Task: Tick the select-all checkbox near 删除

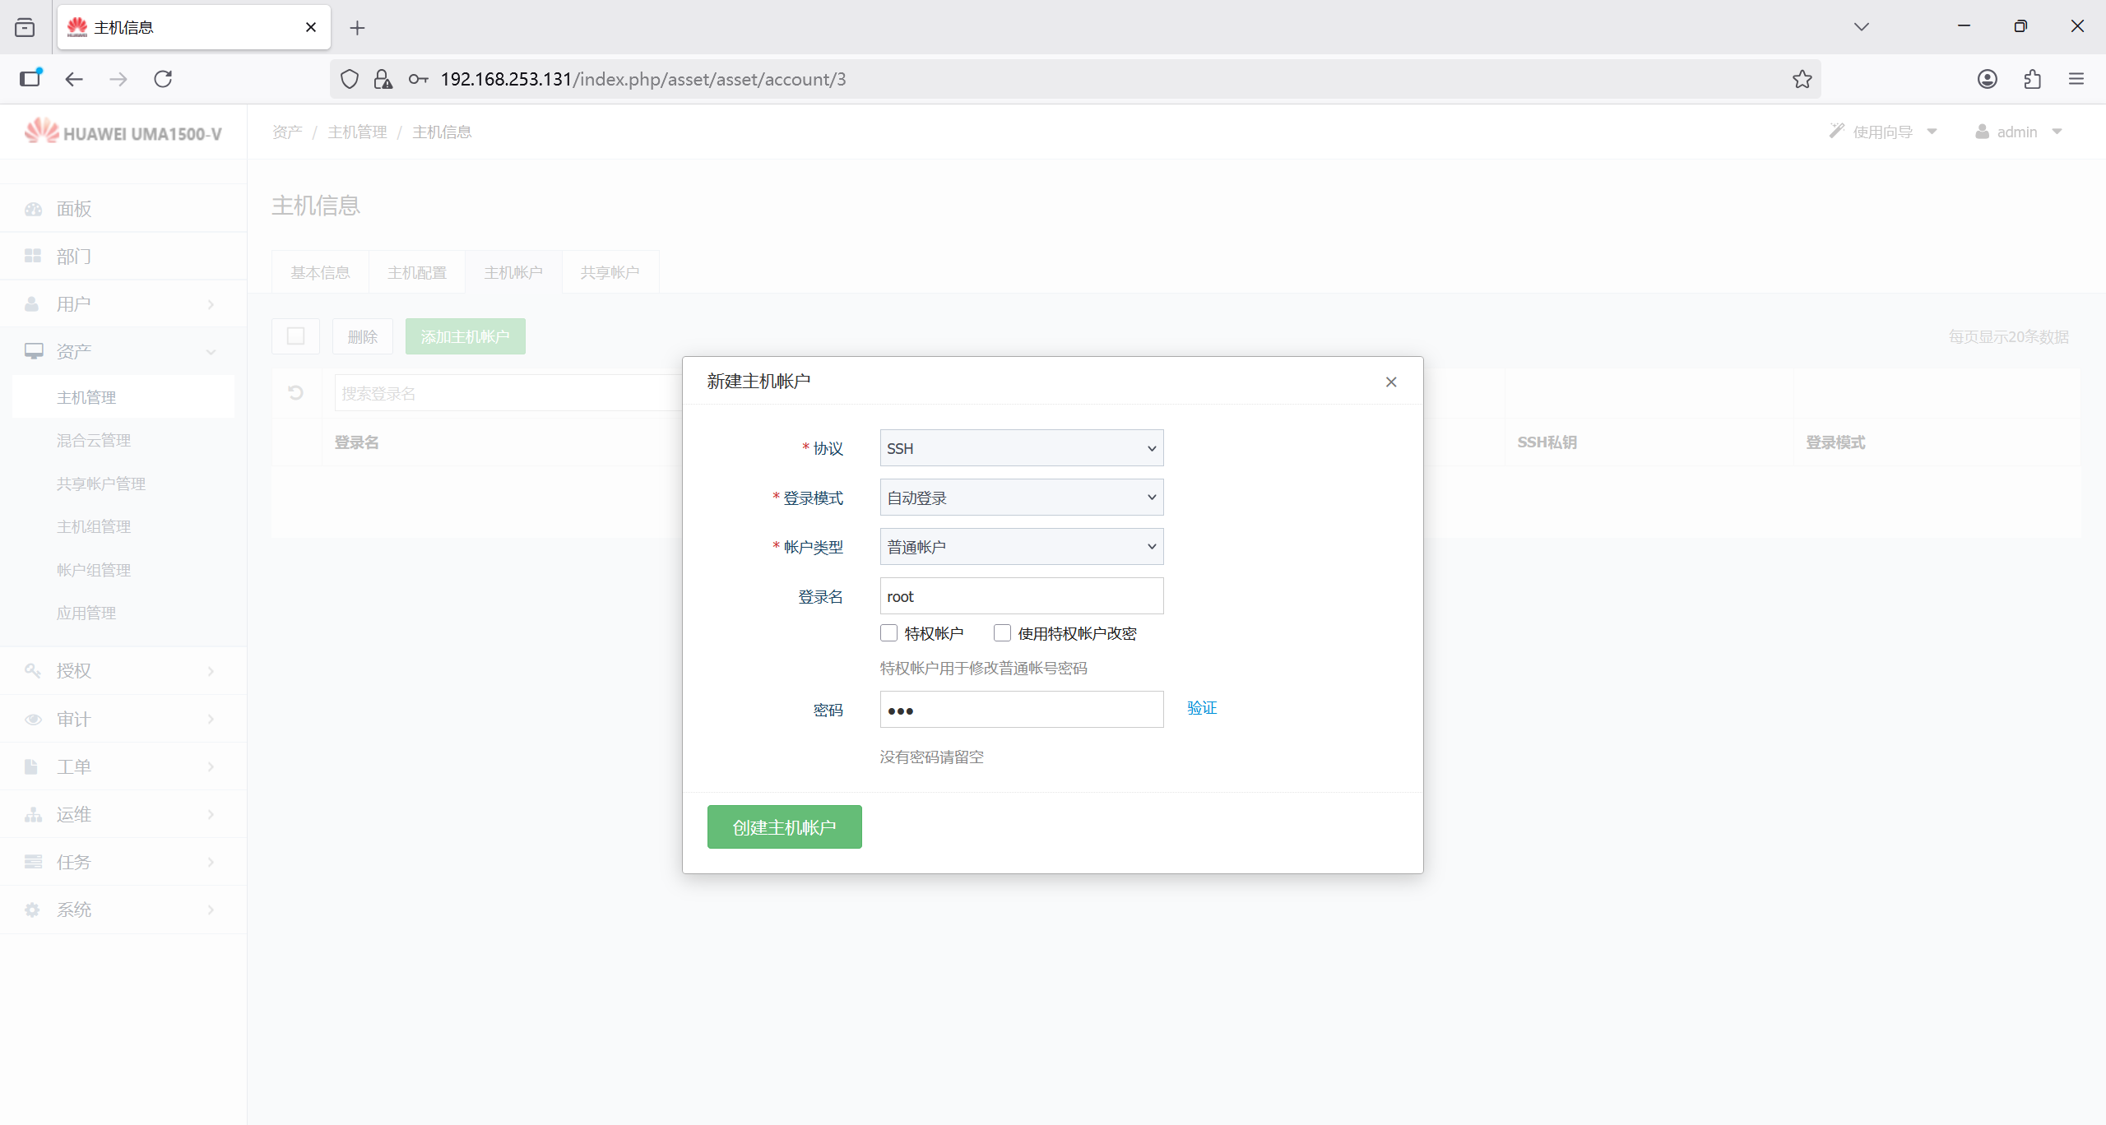Action: [295, 336]
